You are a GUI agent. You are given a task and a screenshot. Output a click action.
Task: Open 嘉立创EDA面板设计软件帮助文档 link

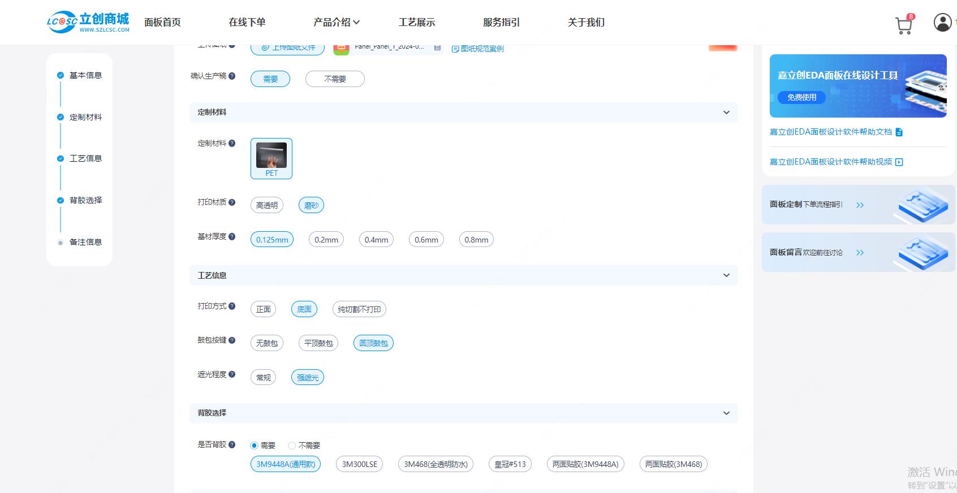830,132
